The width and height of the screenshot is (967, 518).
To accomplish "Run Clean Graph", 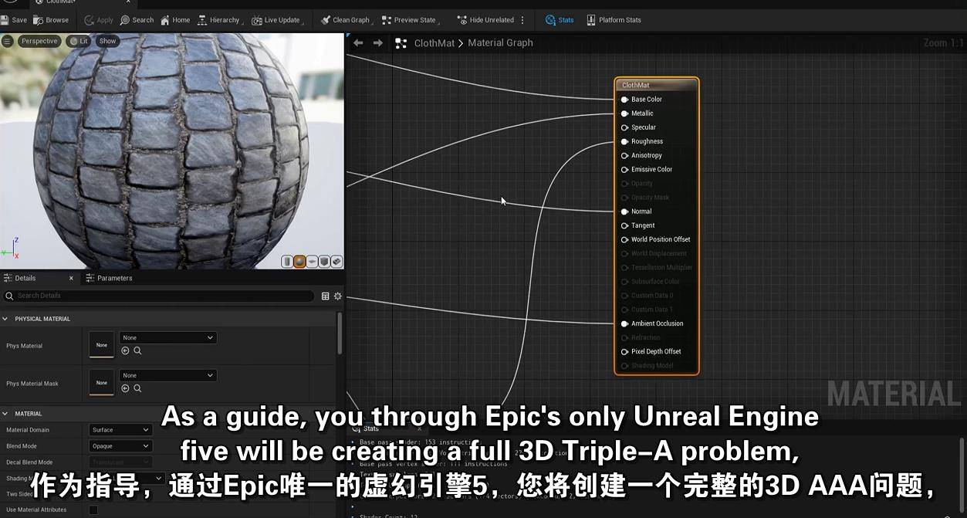I will point(345,20).
